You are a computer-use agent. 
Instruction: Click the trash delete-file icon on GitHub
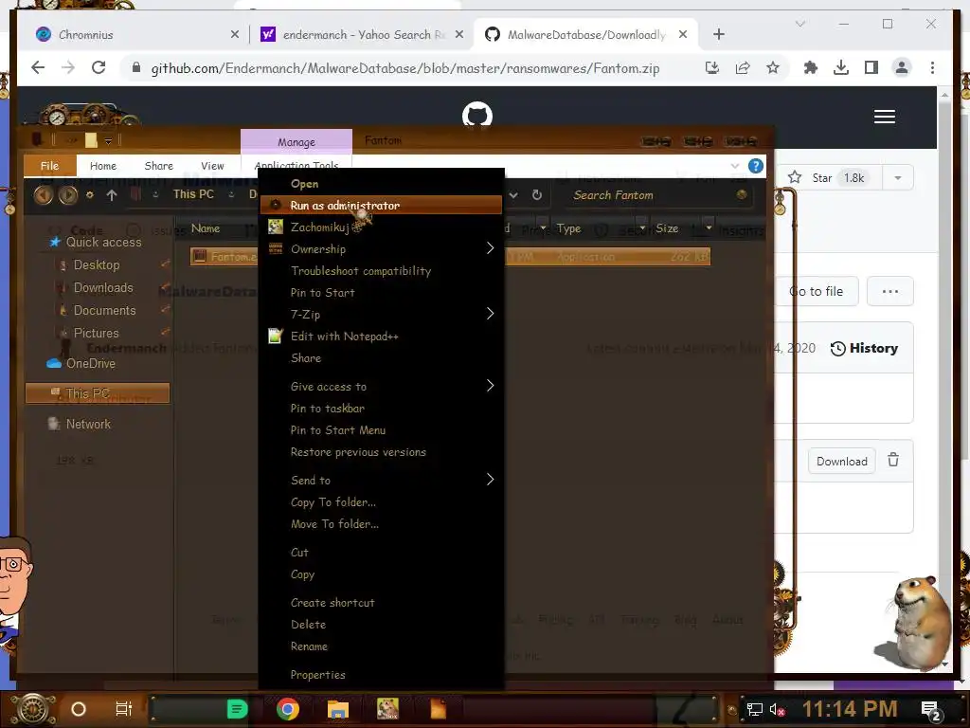(x=893, y=460)
